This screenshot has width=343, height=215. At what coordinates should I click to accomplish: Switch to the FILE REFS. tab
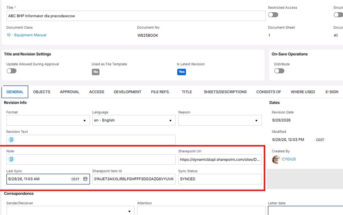tap(160, 92)
